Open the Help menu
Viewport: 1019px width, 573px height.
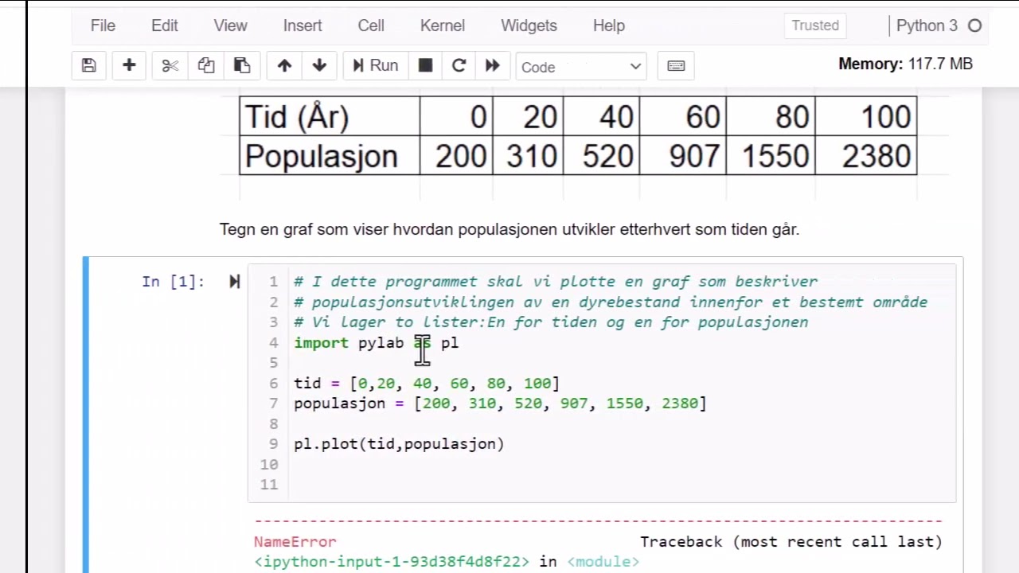coord(609,25)
